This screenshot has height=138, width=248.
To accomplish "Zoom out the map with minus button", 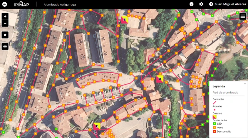I will tap(5, 23).
